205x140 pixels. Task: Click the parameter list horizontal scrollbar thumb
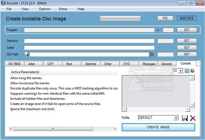tap(53, 129)
